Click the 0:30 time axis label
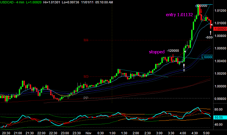The height and width of the screenshot is (135, 227). pyautogui.click(x=101, y=133)
